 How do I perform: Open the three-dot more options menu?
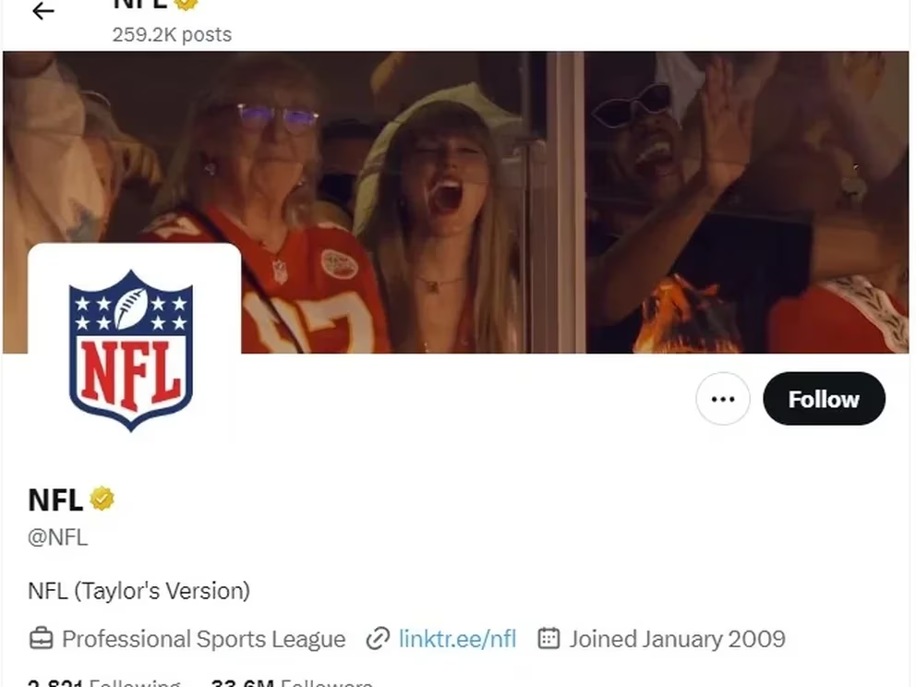pos(722,399)
